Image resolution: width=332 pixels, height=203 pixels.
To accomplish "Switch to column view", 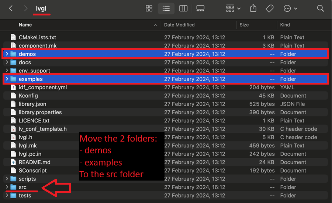I will click(183, 8).
